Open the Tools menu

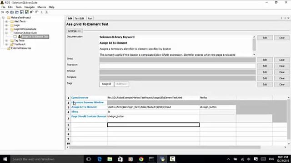coord(18,7)
